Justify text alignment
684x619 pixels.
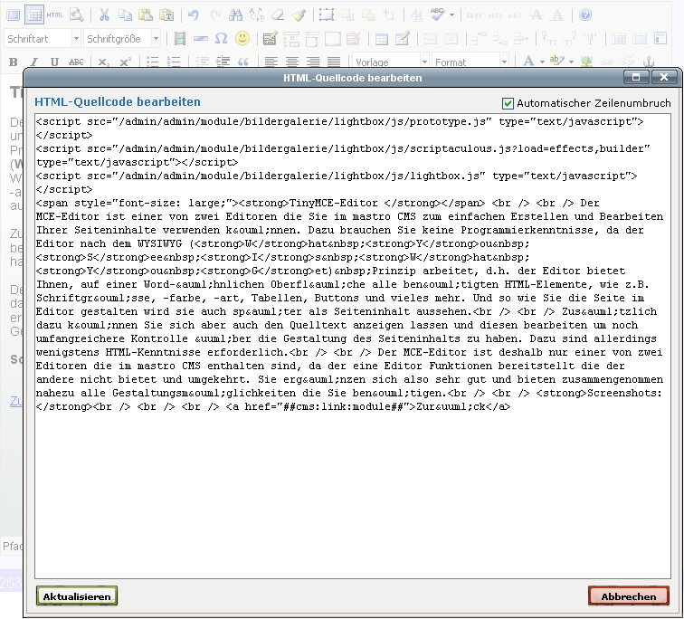[334, 62]
